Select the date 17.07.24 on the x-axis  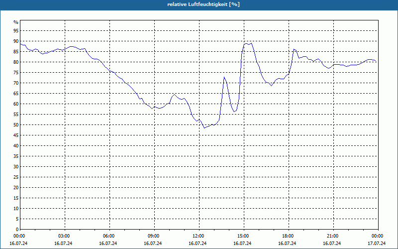[377, 244]
